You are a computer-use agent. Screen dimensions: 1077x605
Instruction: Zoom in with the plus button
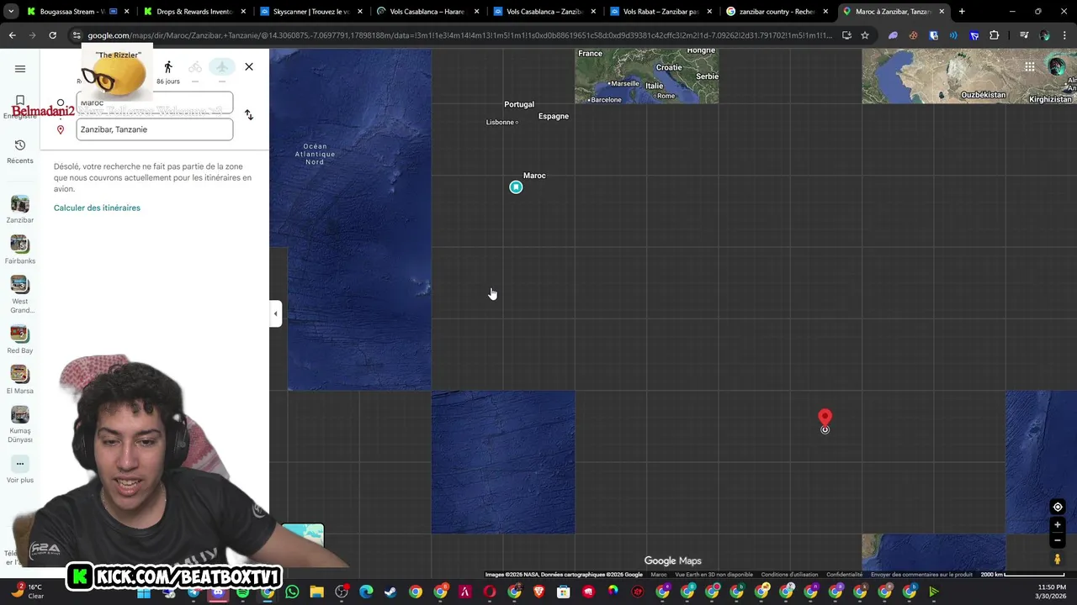(1058, 525)
